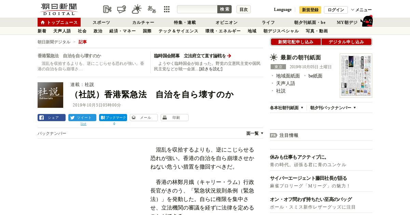Open 経済・マネー section link

point(123,31)
